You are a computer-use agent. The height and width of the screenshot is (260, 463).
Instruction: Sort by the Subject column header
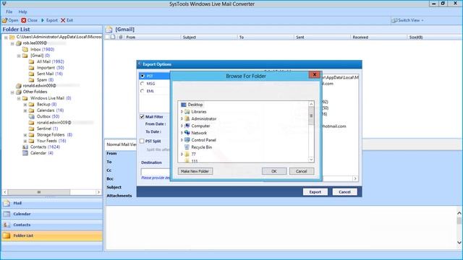click(x=209, y=37)
